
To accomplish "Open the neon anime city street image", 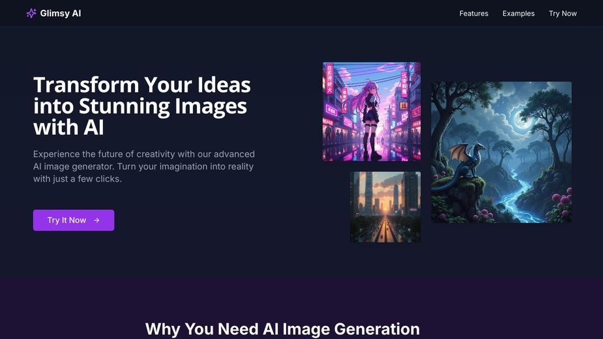I will (372, 111).
